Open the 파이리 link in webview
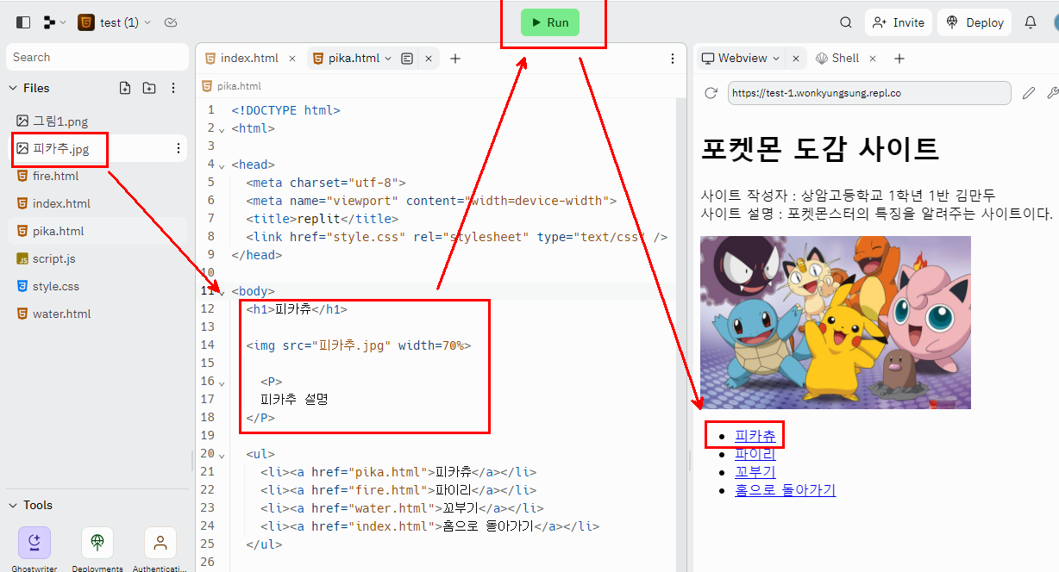This screenshot has width=1059, height=572. click(755, 454)
